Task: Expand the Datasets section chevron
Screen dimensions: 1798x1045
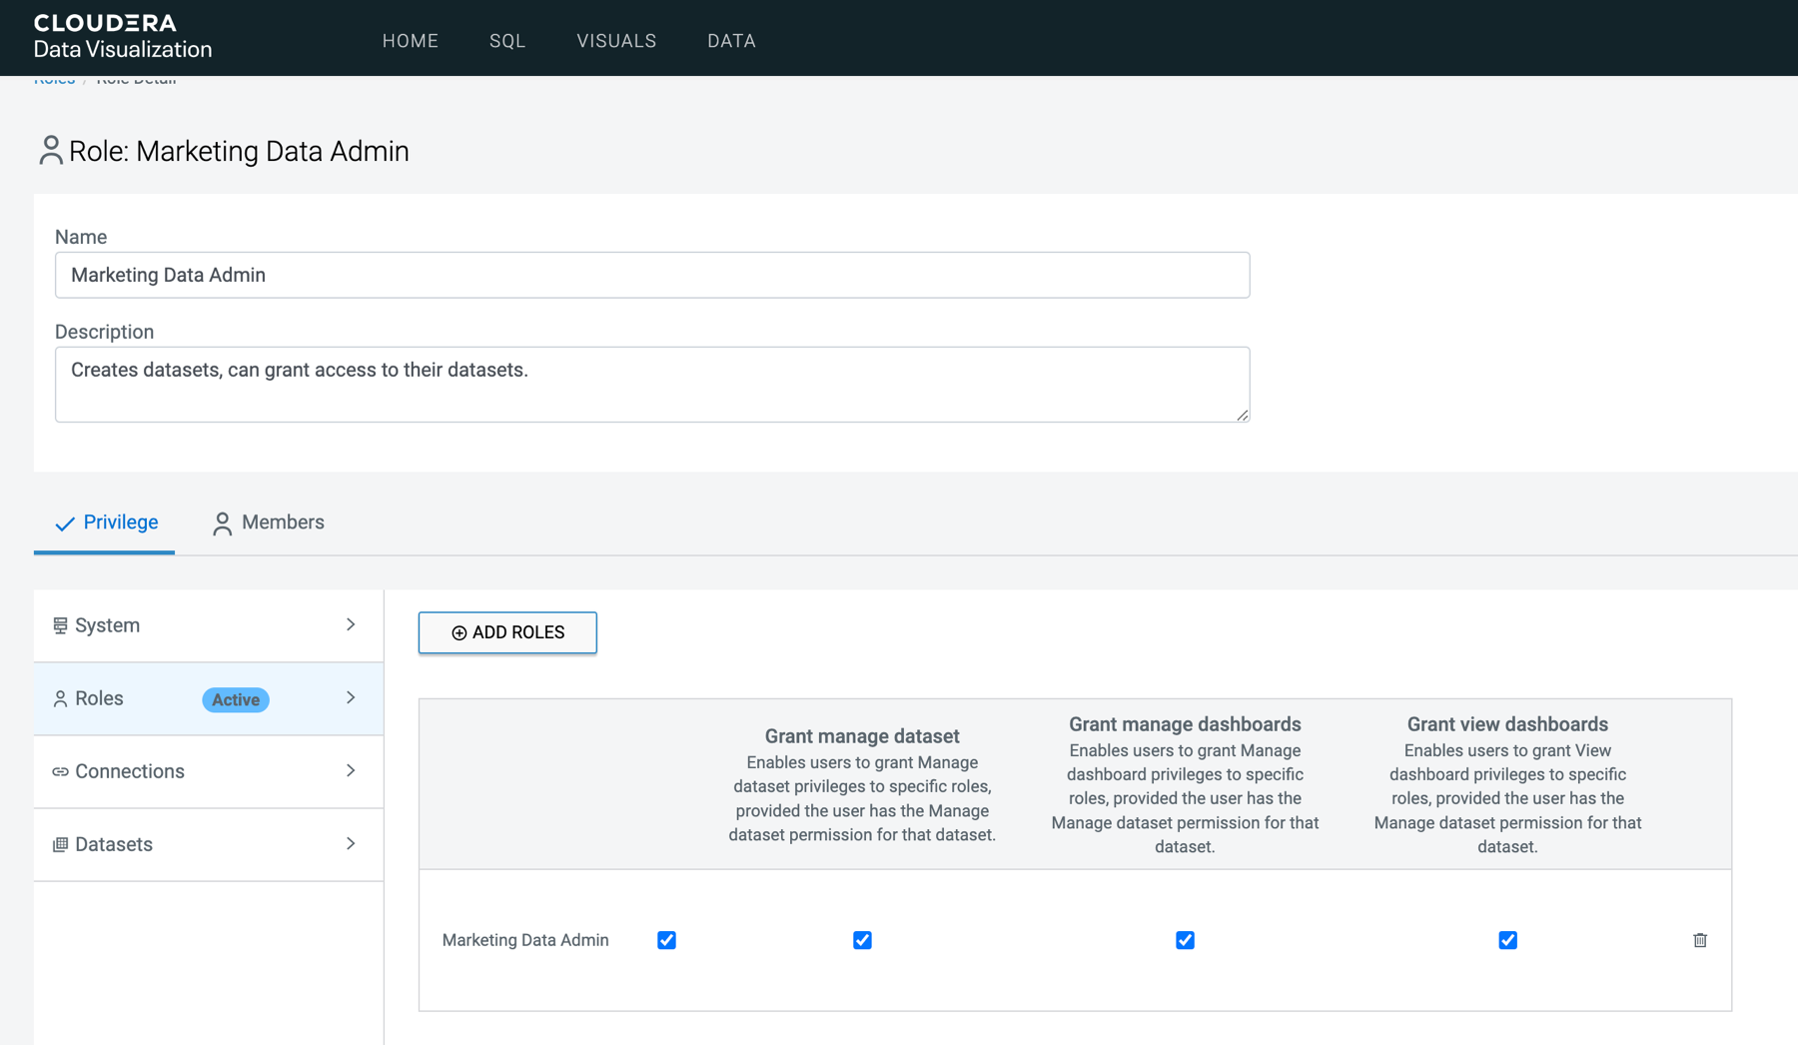Action: (x=351, y=843)
